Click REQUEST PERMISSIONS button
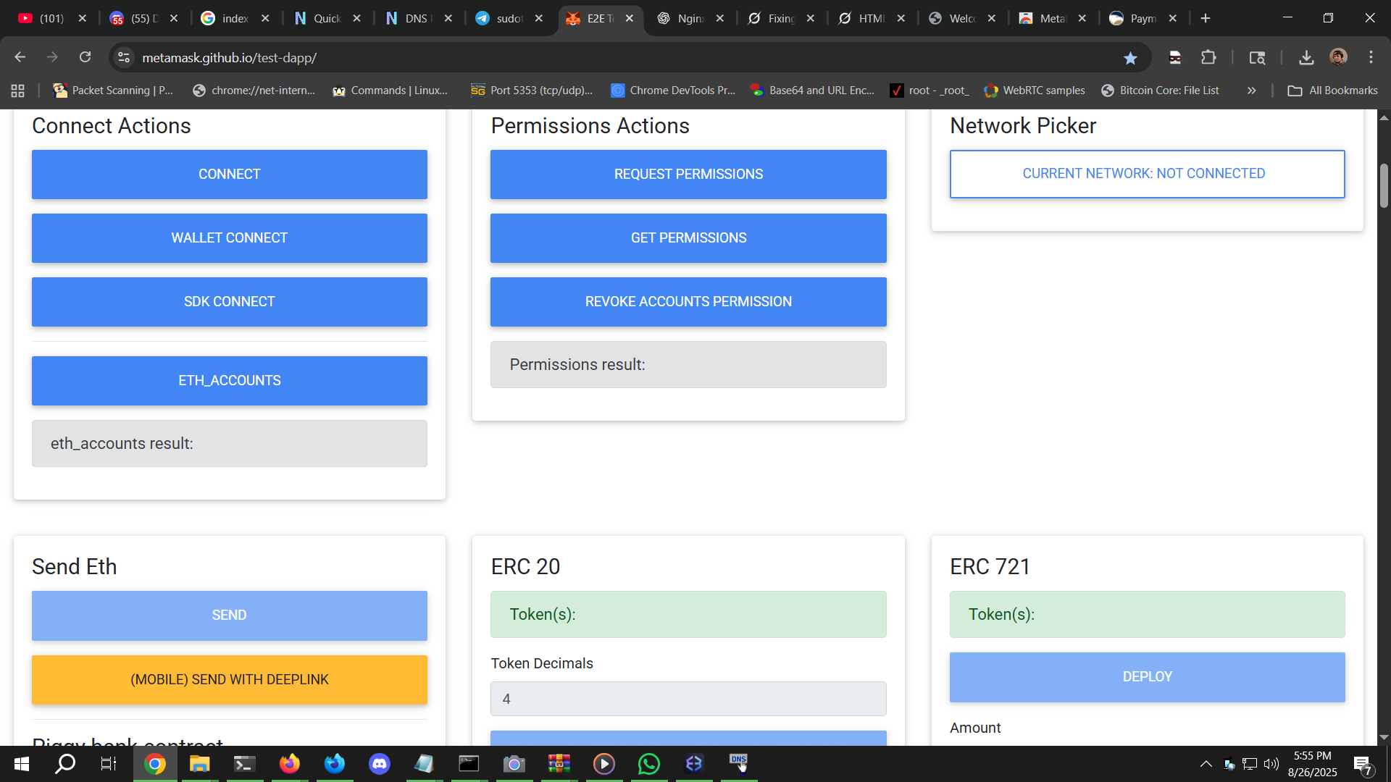The width and height of the screenshot is (1391, 782). [688, 175]
